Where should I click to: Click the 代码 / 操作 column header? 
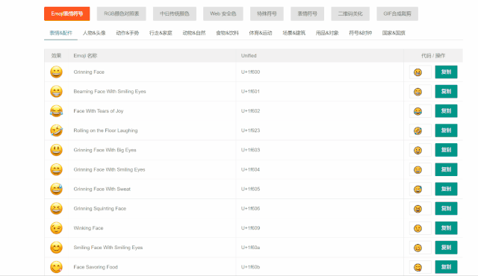pos(433,56)
